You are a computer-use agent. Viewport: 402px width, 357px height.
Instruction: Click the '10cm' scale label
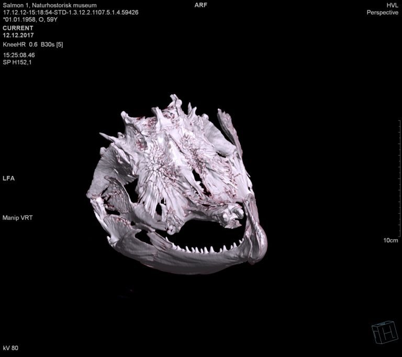[x=390, y=240]
